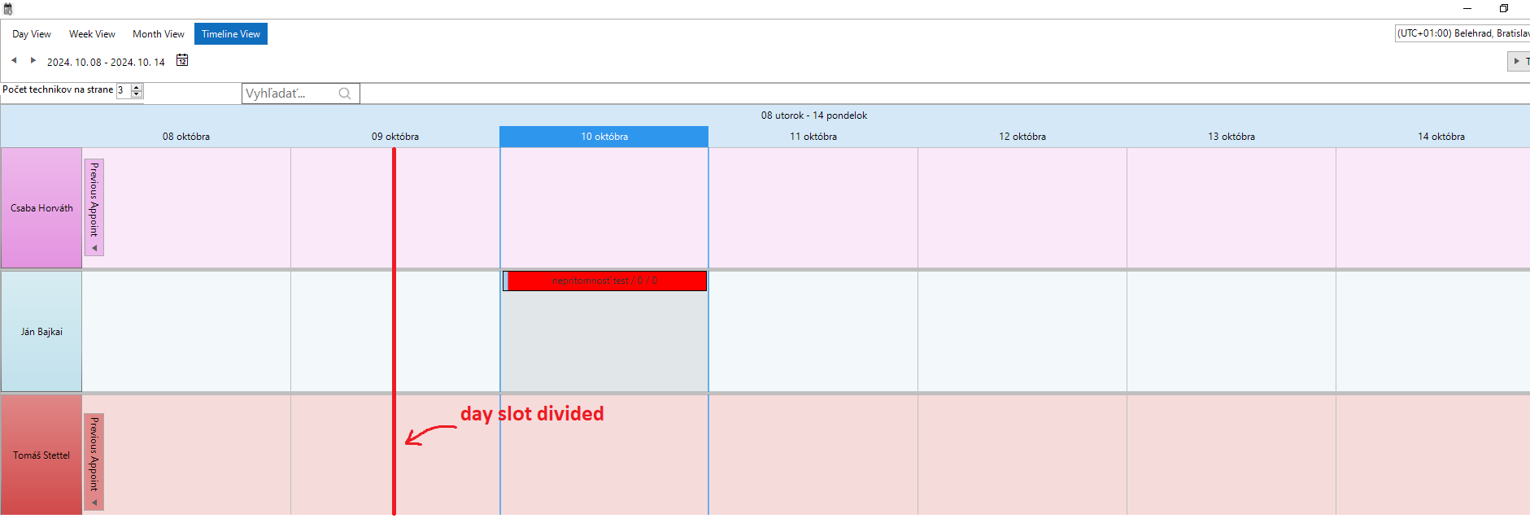Select the 10 októbra date header
This screenshot has height=527, width=1530.
point(604,137)
